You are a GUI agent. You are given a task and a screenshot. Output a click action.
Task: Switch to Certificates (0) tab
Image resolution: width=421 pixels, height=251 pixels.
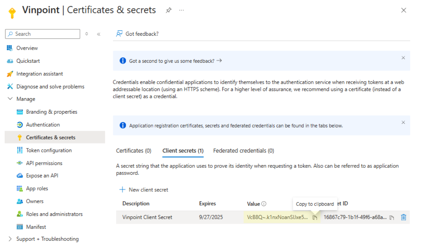click(134, 151)
